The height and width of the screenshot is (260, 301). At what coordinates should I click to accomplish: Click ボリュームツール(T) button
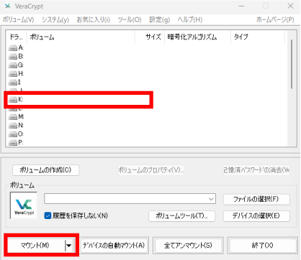[181, 216]
